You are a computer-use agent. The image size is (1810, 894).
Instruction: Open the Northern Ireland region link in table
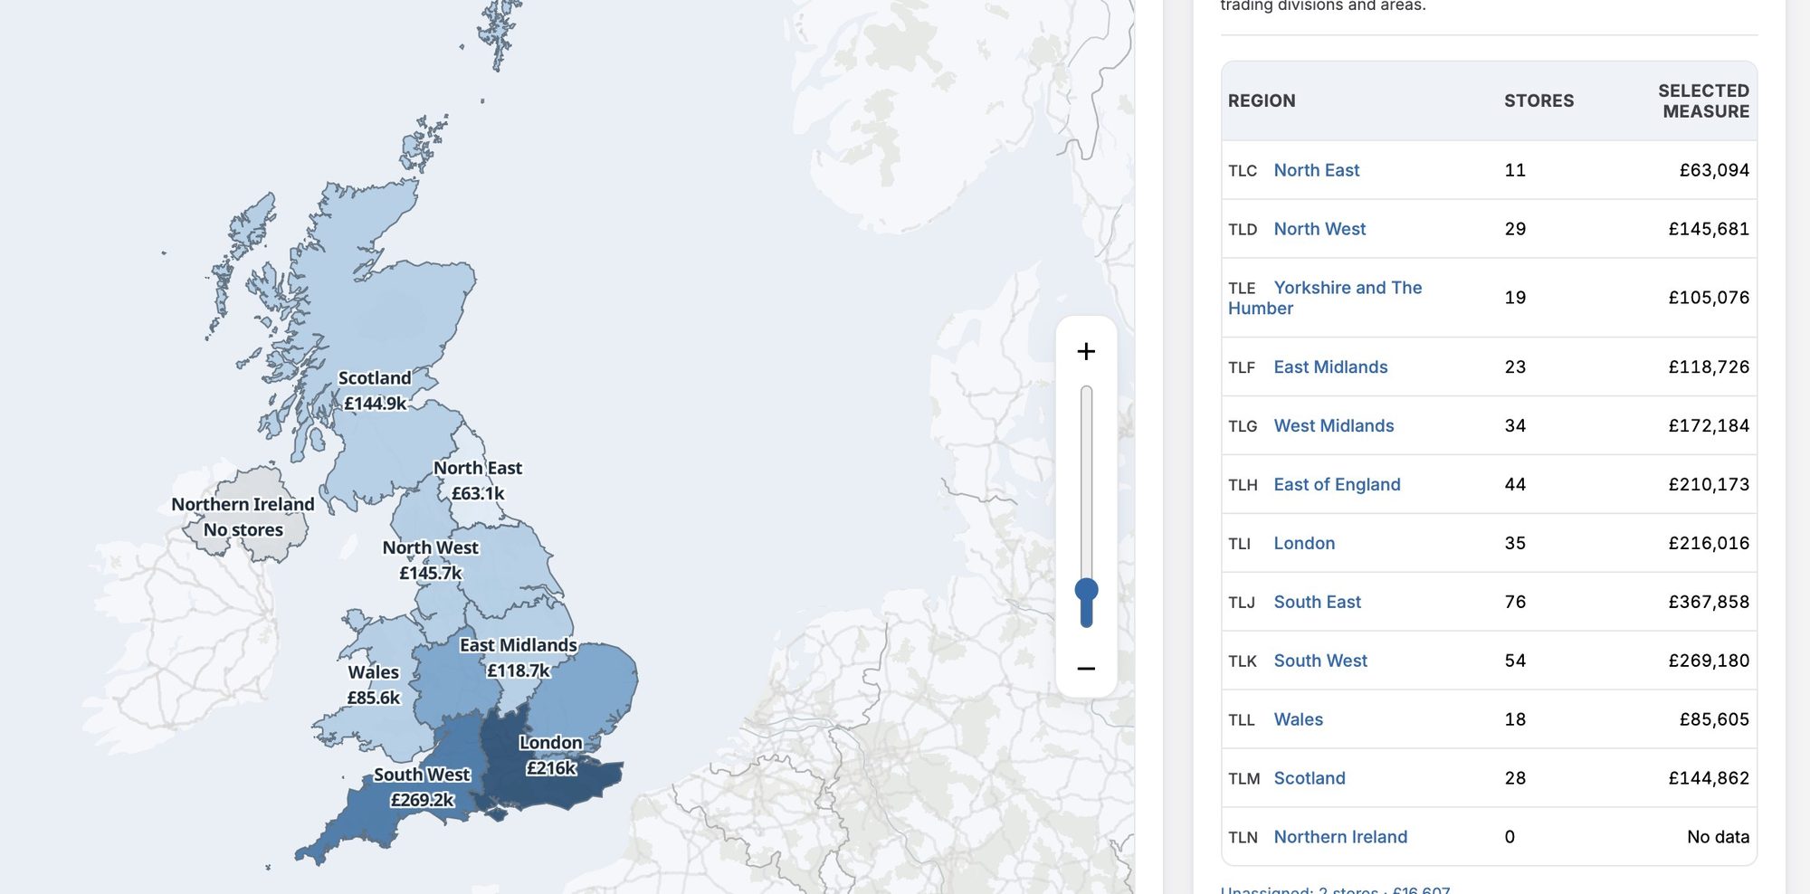click(x=1340, y=837)
